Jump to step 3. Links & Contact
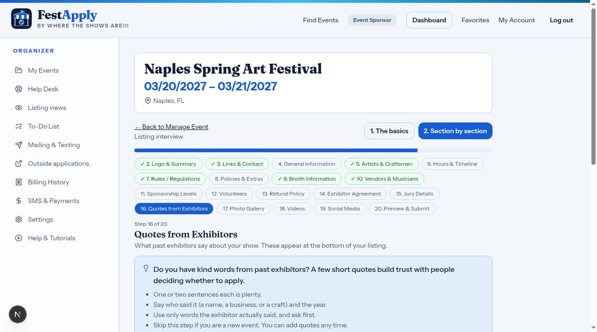The image size is (597, 332). point(237,164)
